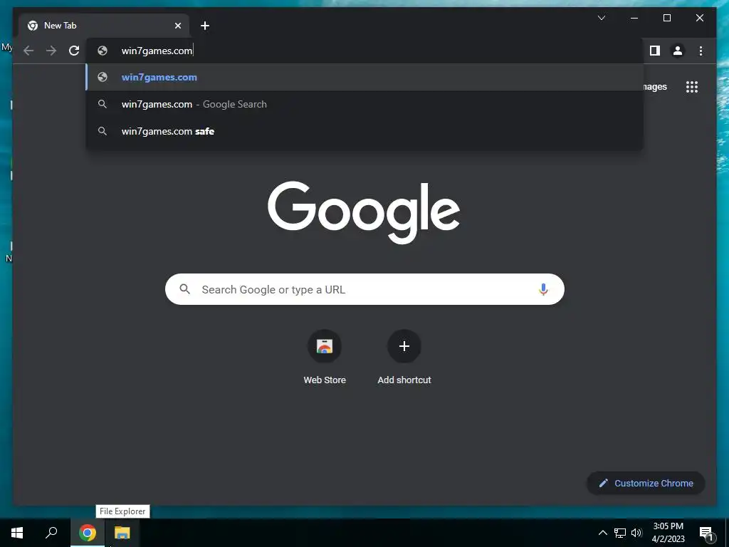Open the Images link
The height and width of the screenshot is (547, 729).
(656, 87)
